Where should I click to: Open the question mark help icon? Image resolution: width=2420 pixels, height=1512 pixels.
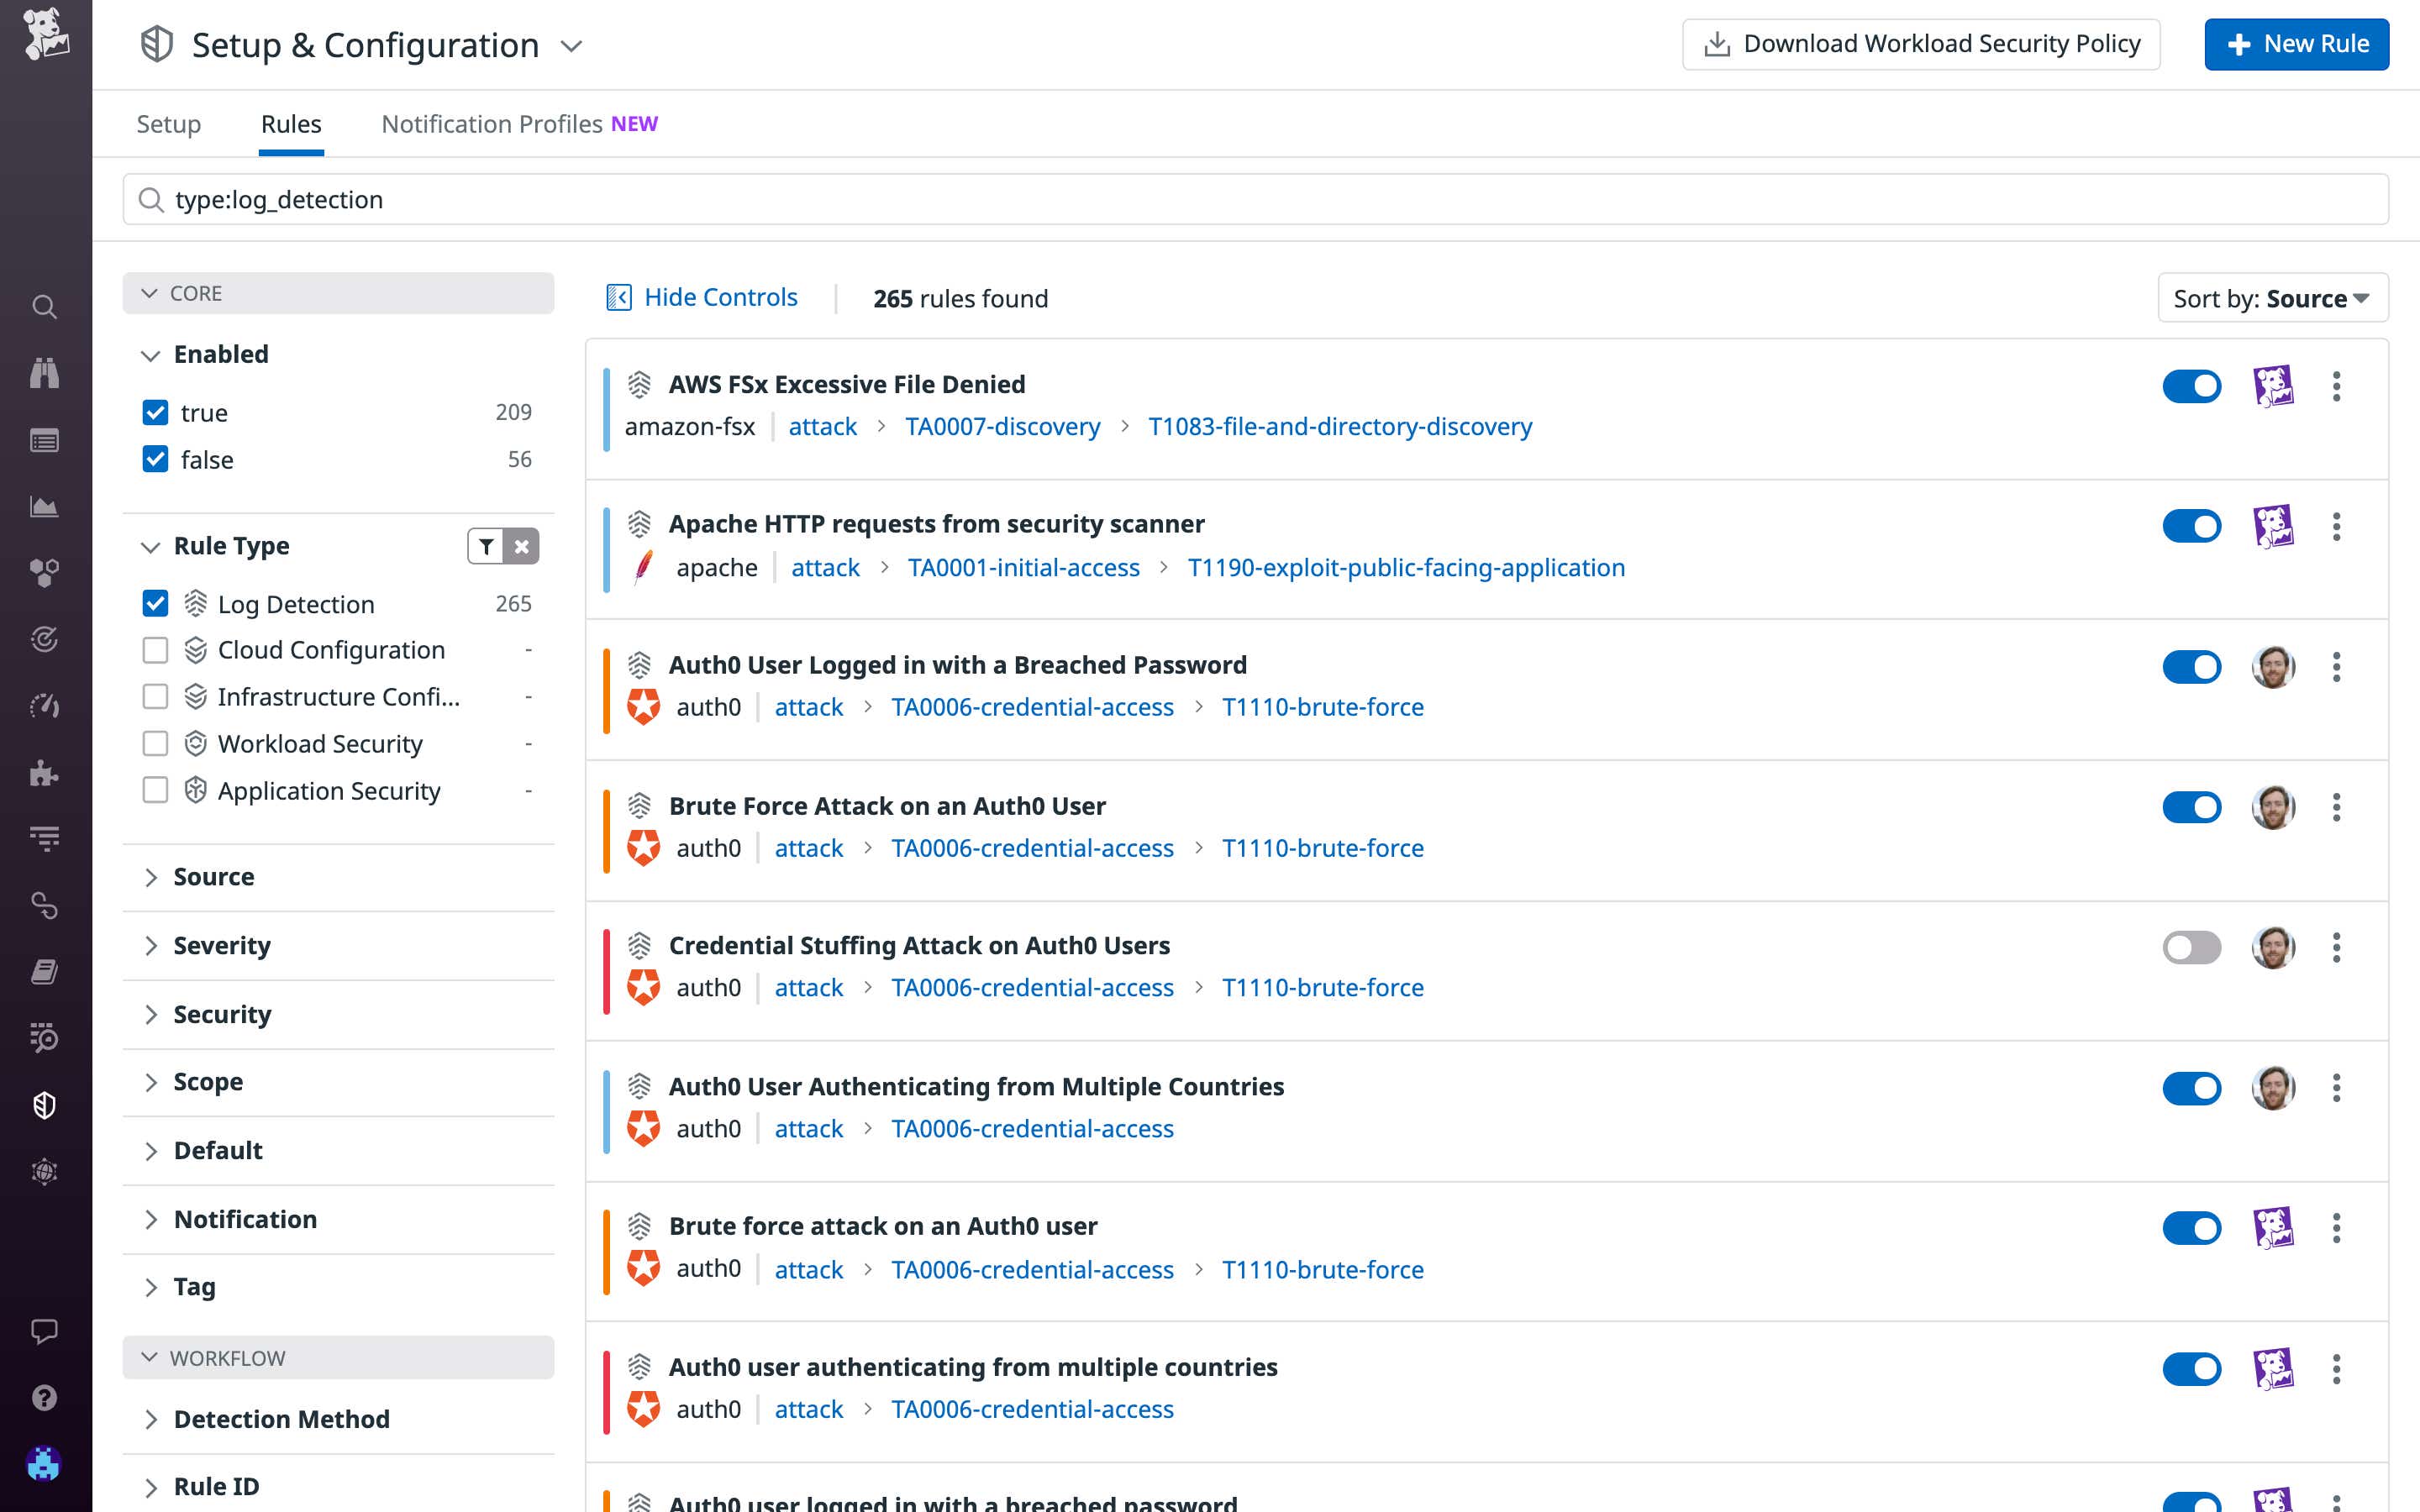tap(44, 1398)
